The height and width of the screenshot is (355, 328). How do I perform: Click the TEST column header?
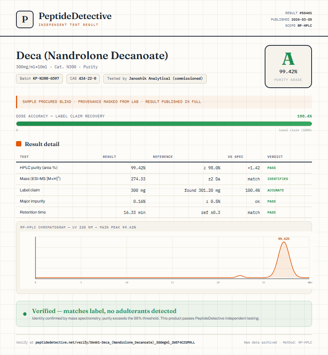(x=24, y=157)
